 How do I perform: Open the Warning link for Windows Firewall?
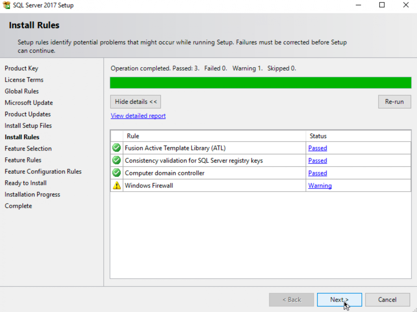pos(320,186)
